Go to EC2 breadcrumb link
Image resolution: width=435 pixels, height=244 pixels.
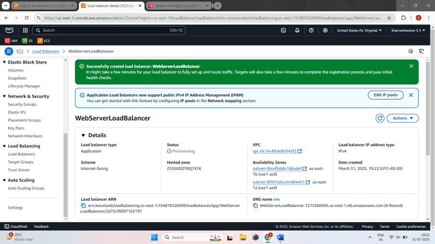pyautogui.click(x=20, y=51)
